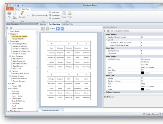The image size is (163, 124).
Task: Collapse the Basic Operations tree node
Action: (10, 56)
